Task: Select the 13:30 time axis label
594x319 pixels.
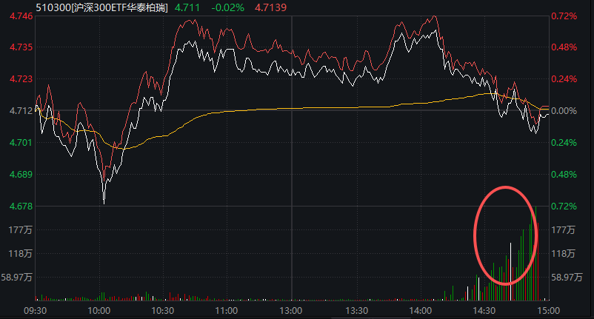Action: click(x=356, y=311)
